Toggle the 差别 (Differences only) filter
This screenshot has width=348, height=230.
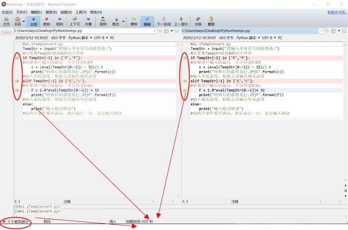tap(47, 21)
